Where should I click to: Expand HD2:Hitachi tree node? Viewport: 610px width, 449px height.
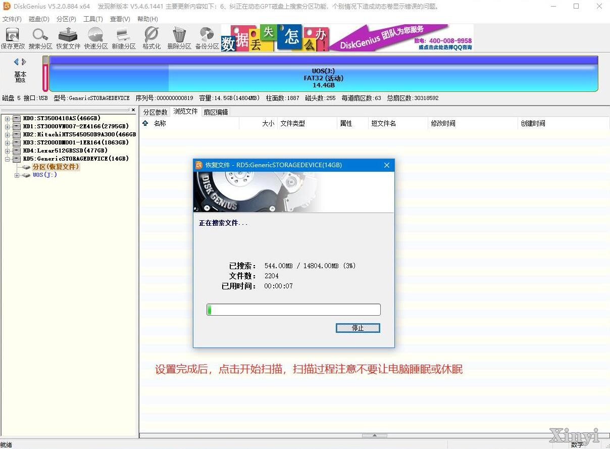pos(8,135)
